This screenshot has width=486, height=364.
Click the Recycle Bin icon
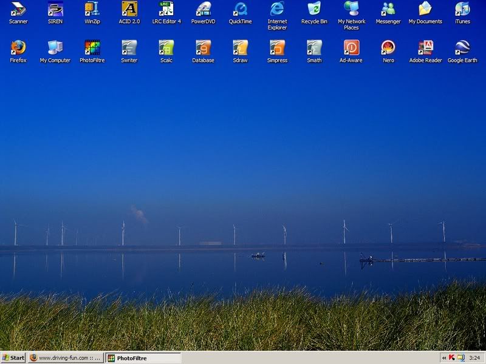click(314, 9)
